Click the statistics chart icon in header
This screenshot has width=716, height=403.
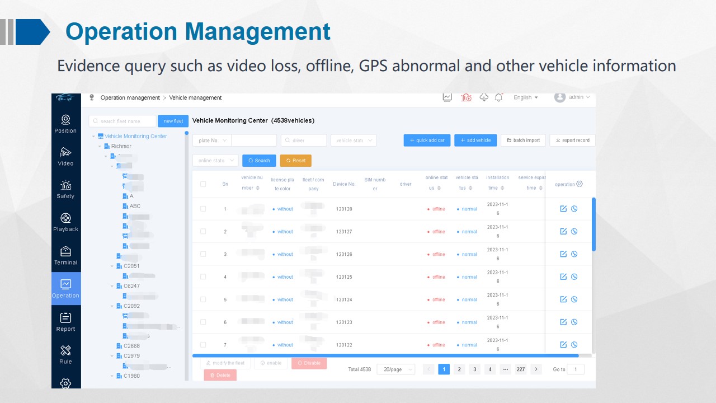coord(447,97)
